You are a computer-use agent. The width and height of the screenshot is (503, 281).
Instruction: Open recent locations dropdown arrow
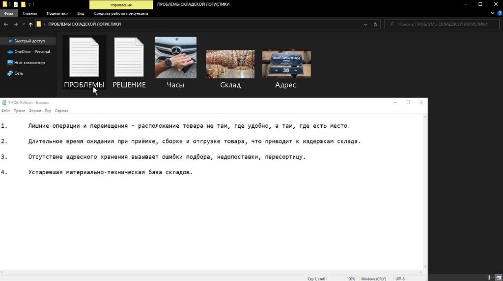click(24, 24)
